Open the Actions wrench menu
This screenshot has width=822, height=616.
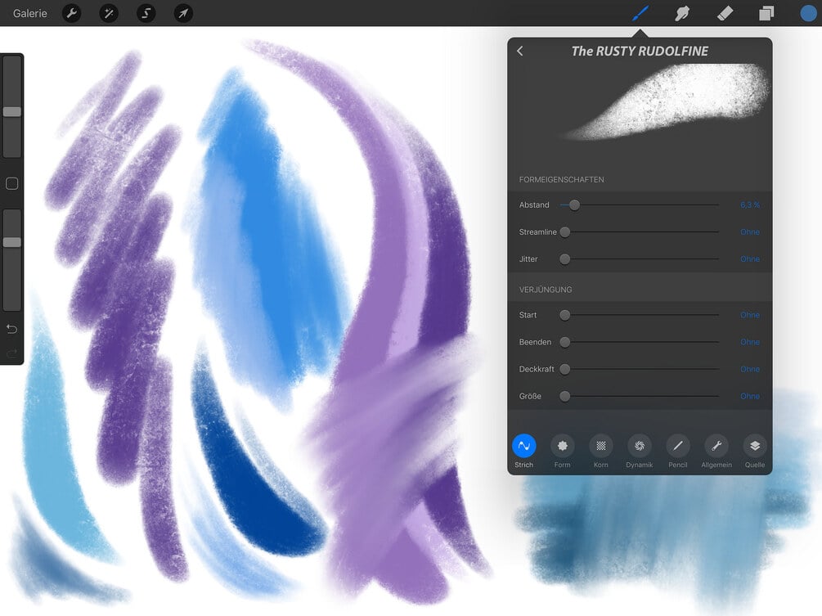pos(72,13)
